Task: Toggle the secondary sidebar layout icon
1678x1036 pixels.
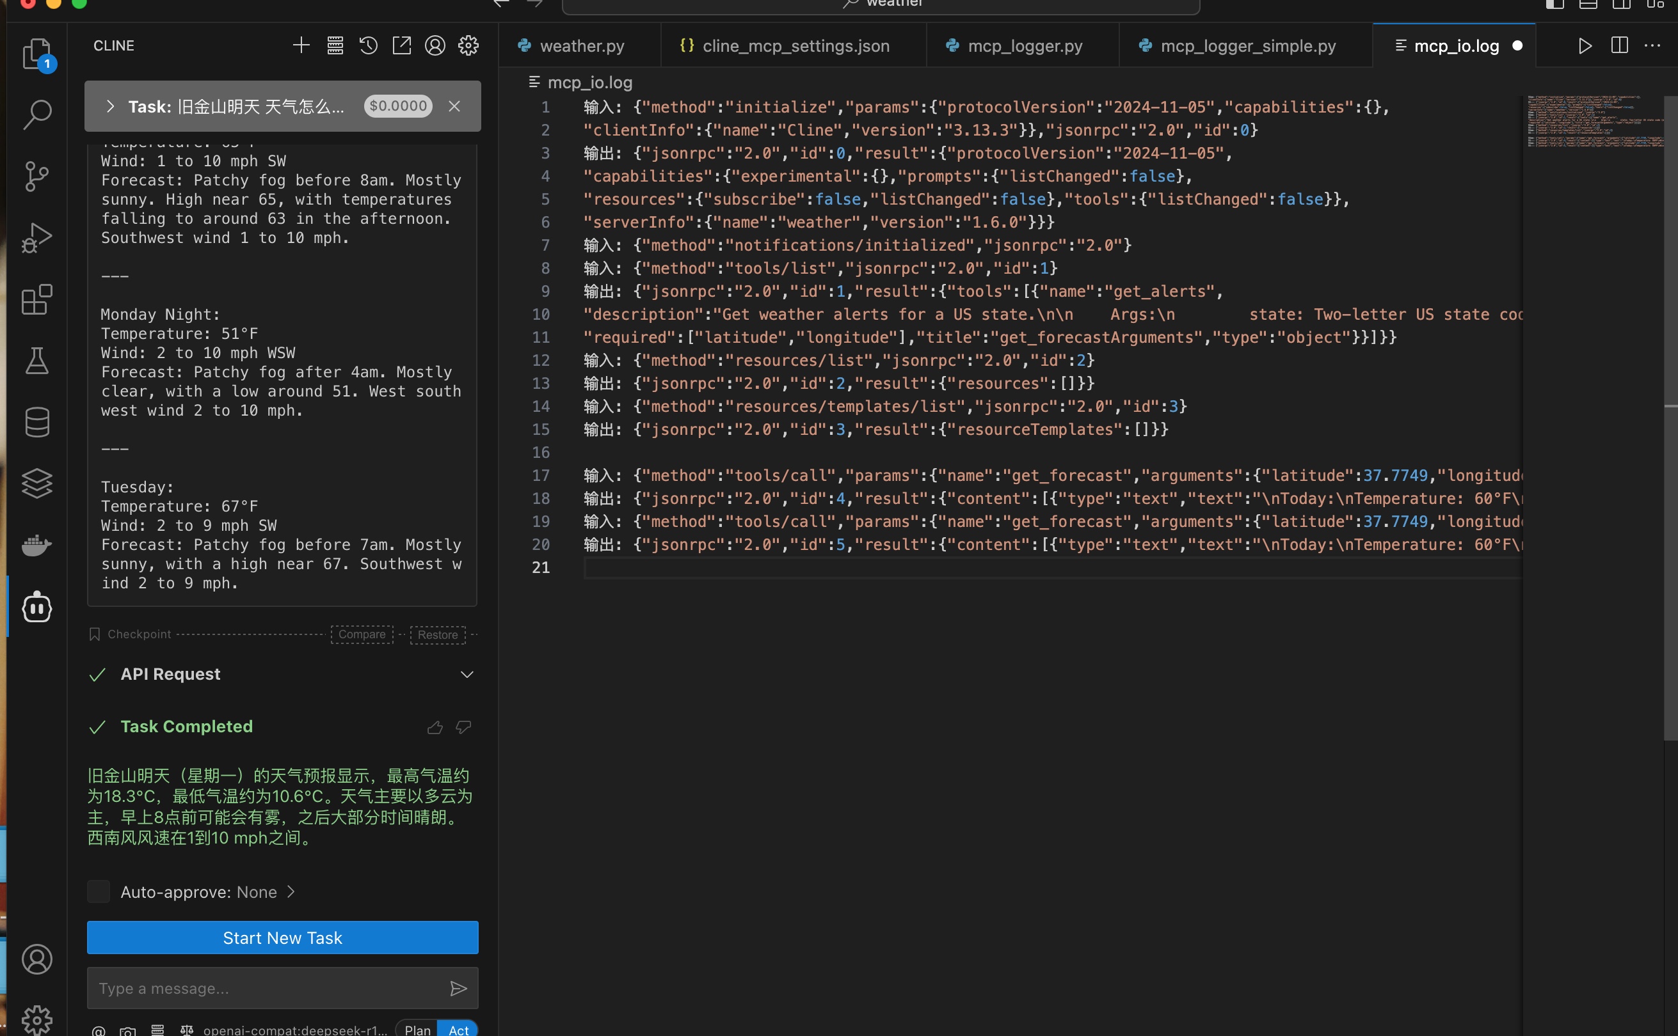Action: tap(1622, 4)
